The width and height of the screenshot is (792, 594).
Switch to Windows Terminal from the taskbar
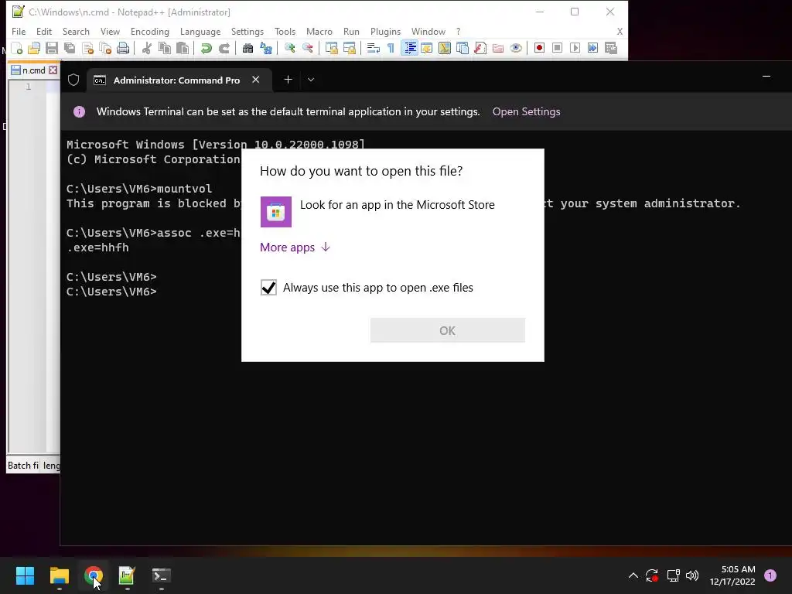162,575
